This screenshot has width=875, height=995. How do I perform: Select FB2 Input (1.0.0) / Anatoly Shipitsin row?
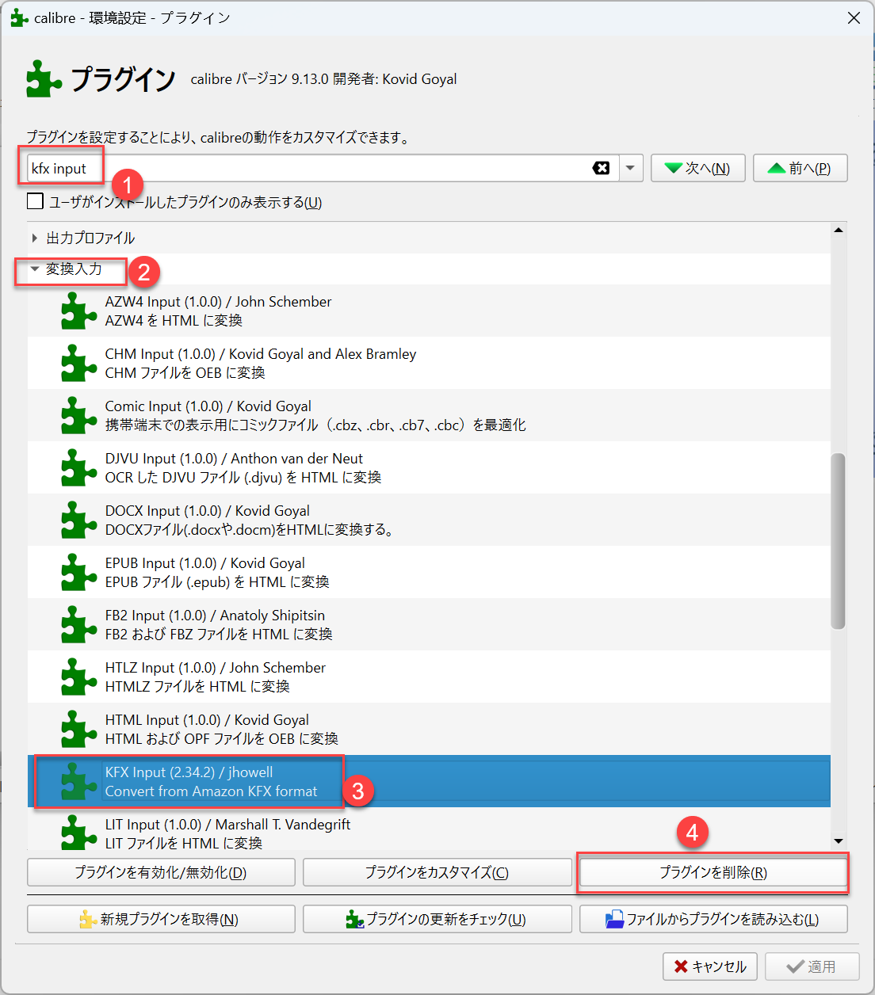(x=429, y=624)
